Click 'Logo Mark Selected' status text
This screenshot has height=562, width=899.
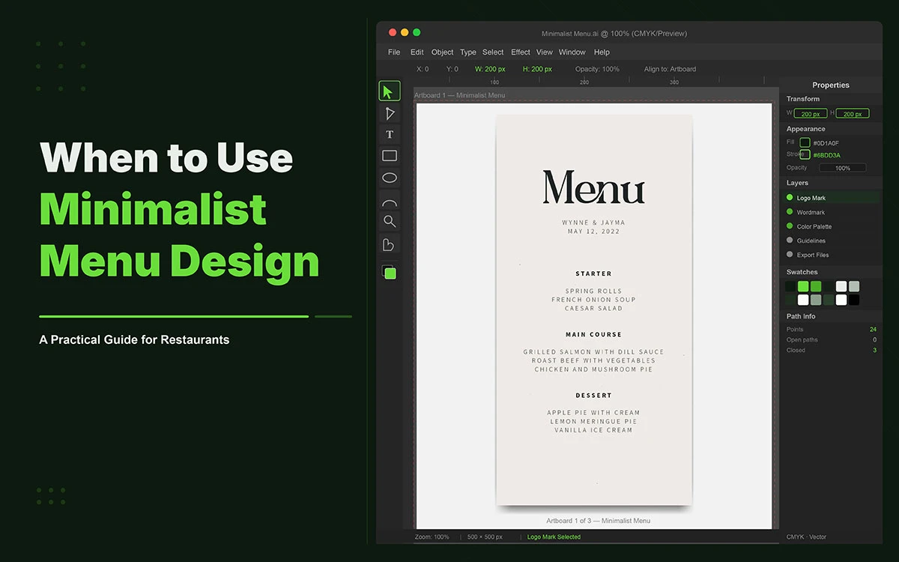(554, 537)
